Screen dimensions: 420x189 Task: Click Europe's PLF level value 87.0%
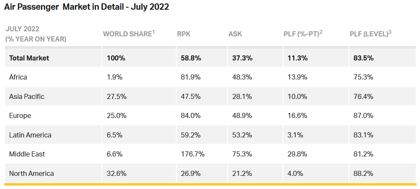pos(363,115)
